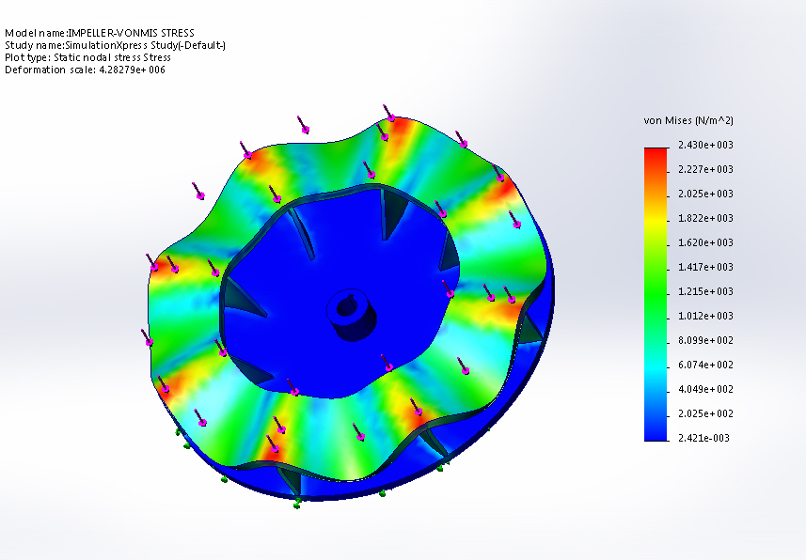This screenshot has width=806, height=560.
Task: Select the 2.227e+003 legend value
Action: (x=705, y=169)
